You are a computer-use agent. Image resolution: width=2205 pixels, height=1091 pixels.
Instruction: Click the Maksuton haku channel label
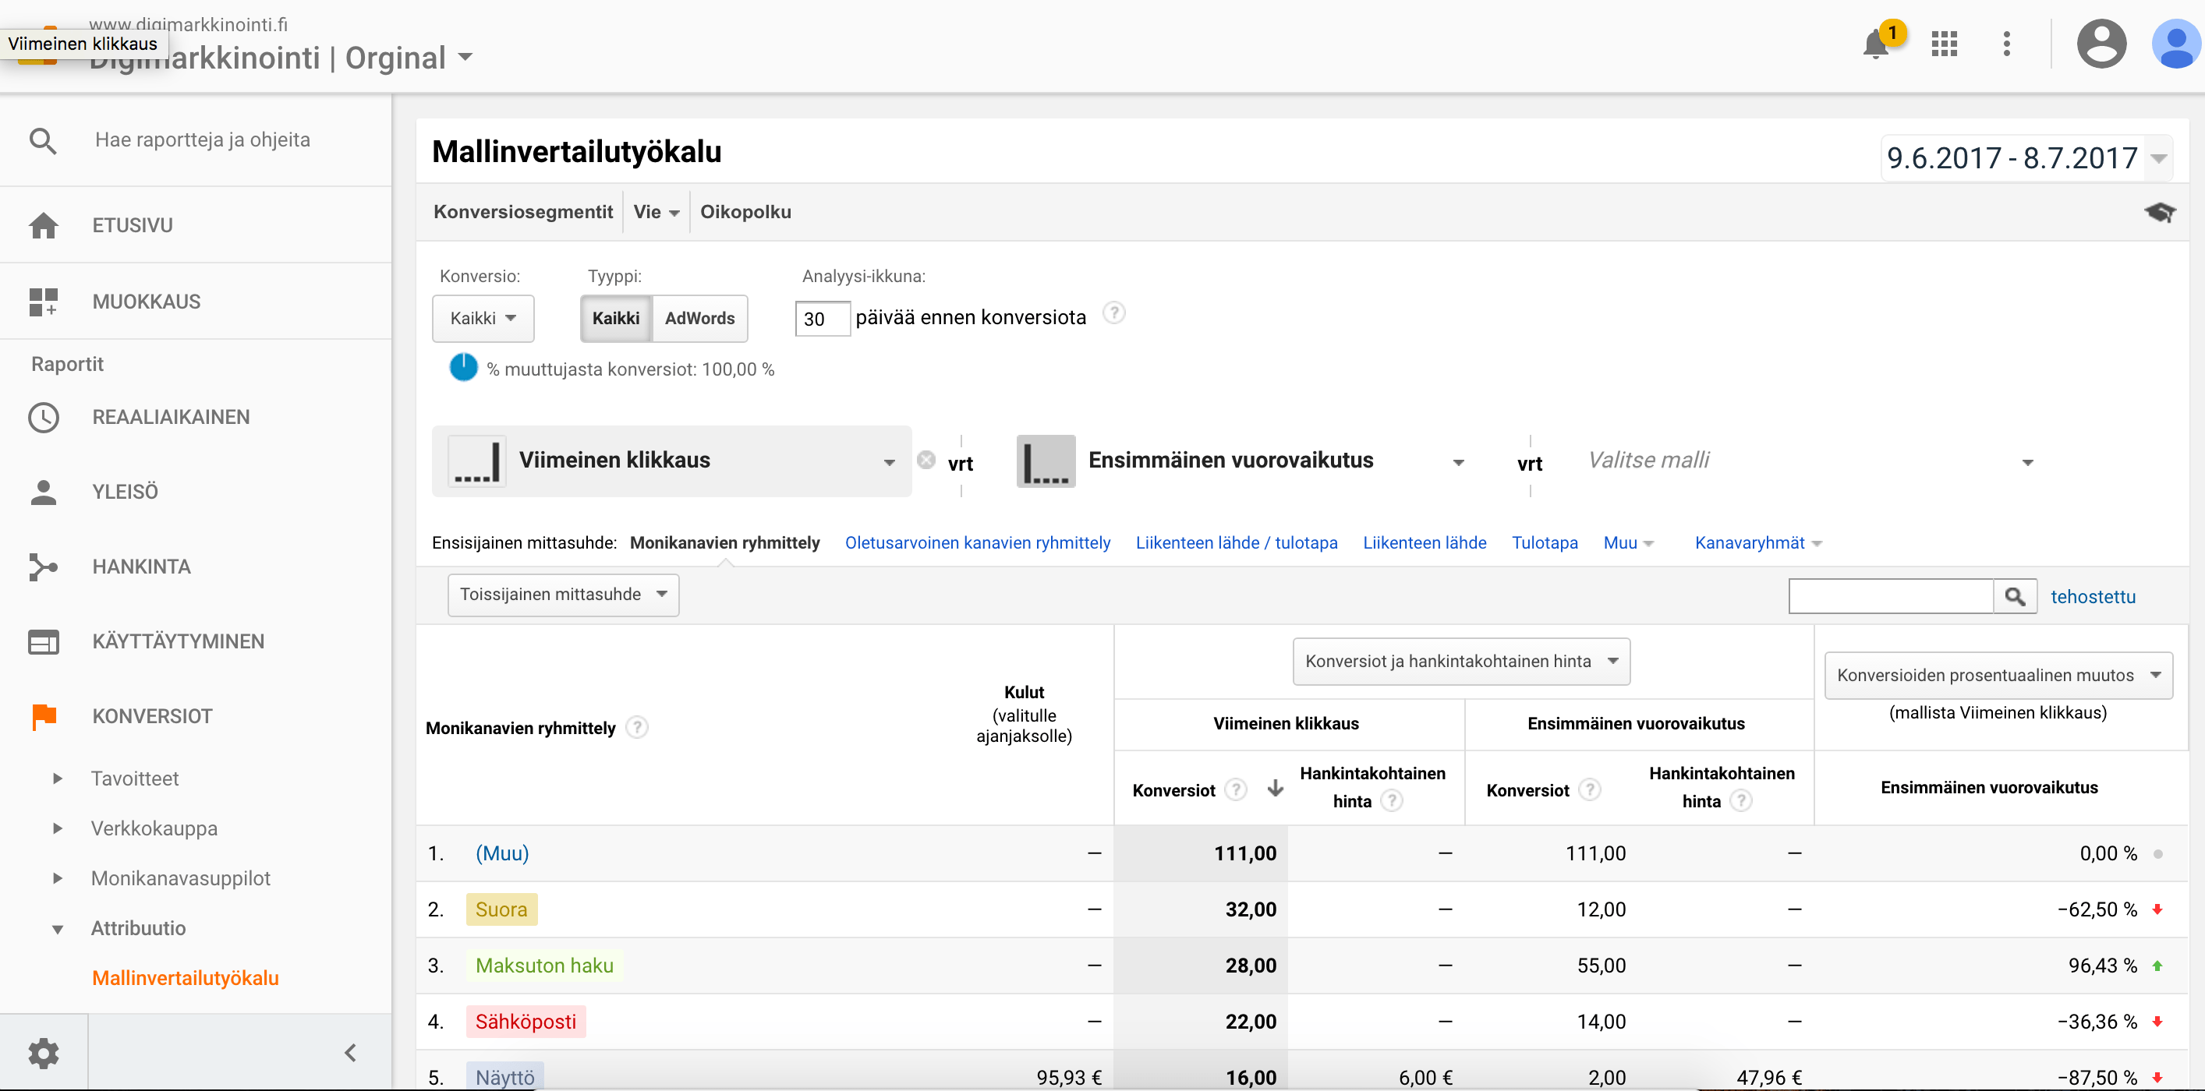pyautogui.click(x=544, y=966)
